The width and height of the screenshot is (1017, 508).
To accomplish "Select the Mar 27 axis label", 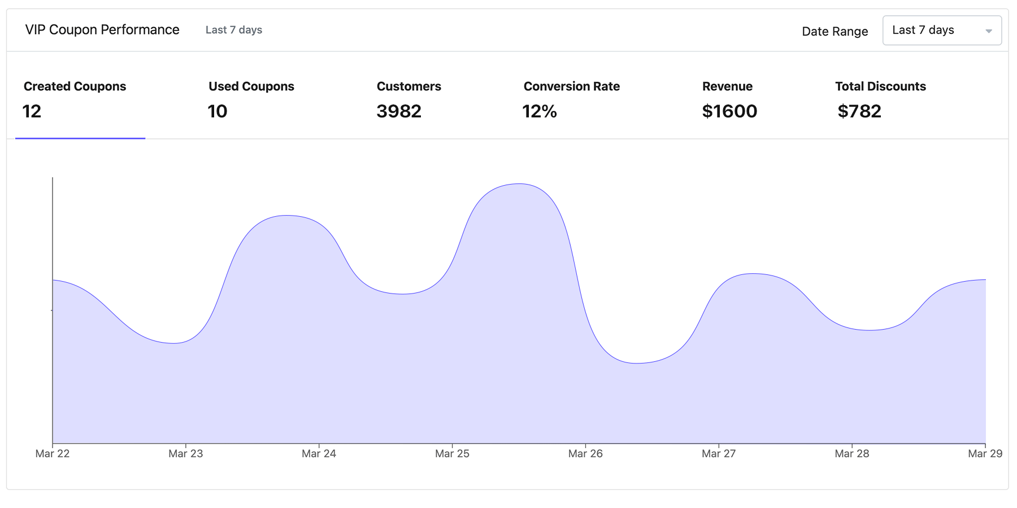I will pos(719,454).
